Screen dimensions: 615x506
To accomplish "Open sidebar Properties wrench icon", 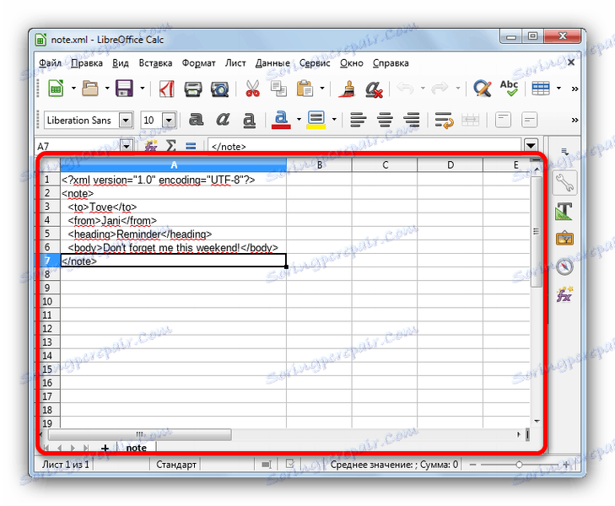I will [x=564, y=183].
